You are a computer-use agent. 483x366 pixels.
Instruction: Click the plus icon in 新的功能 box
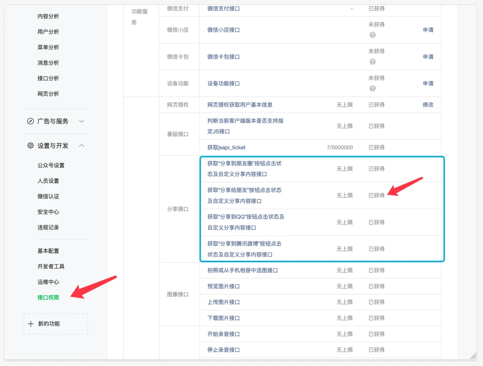[31, 324]
